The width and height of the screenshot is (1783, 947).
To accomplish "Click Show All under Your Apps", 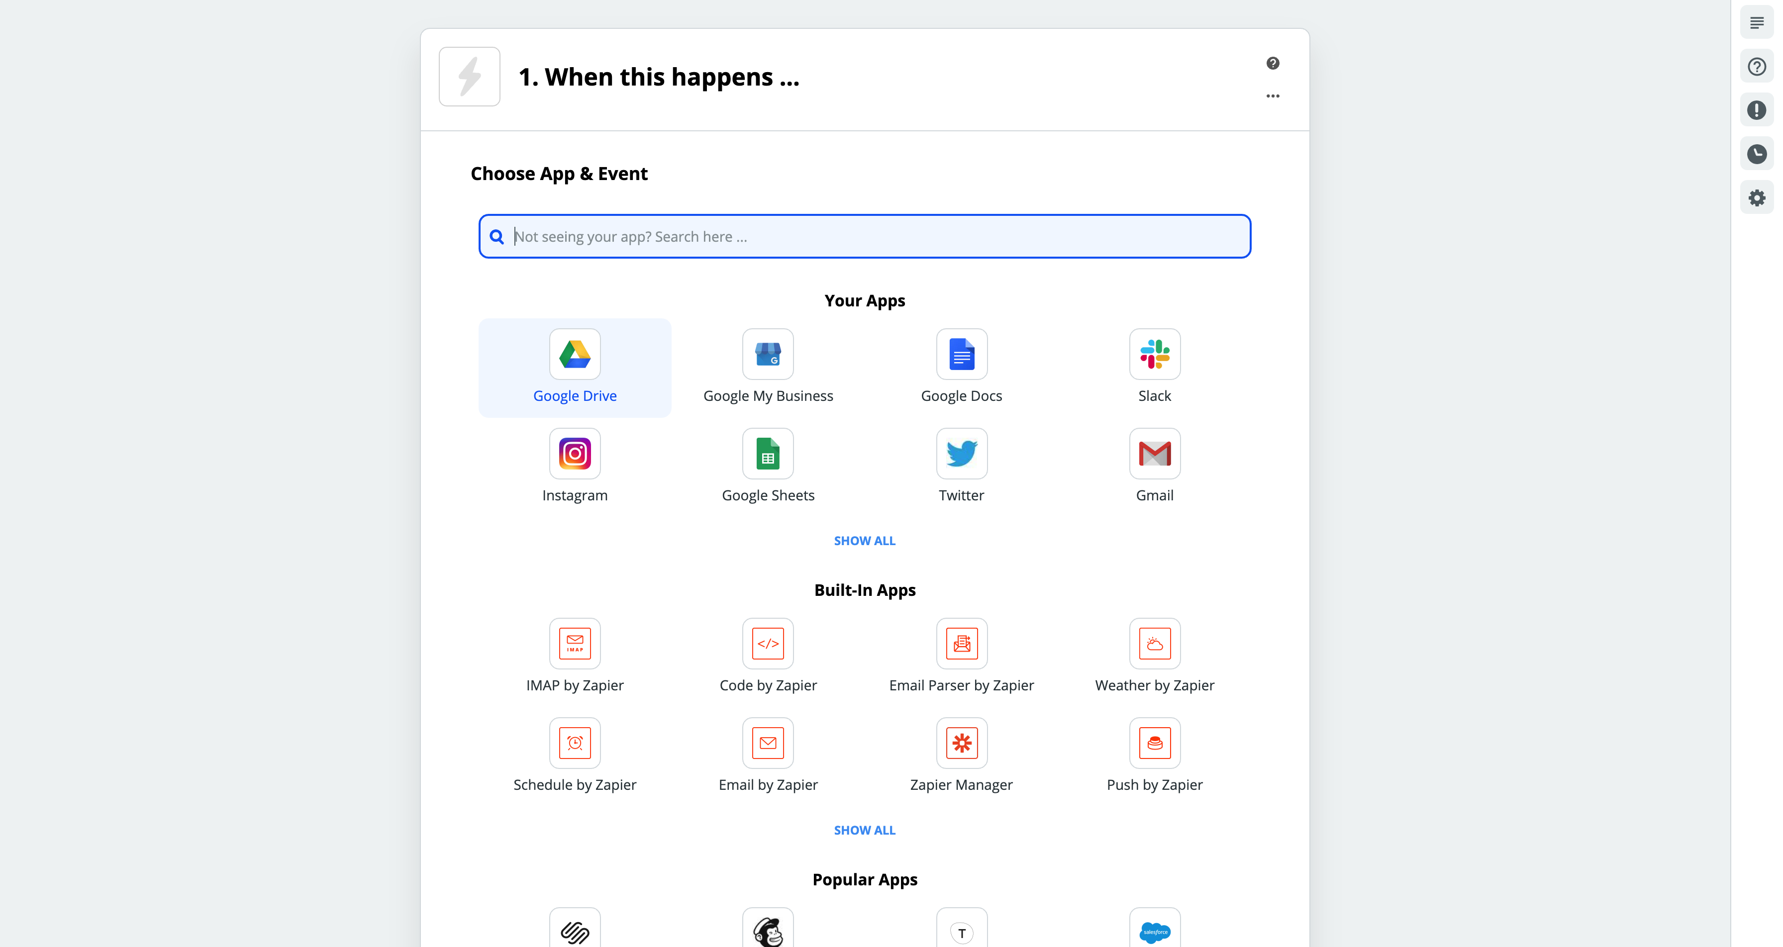I will click(864, 541).
